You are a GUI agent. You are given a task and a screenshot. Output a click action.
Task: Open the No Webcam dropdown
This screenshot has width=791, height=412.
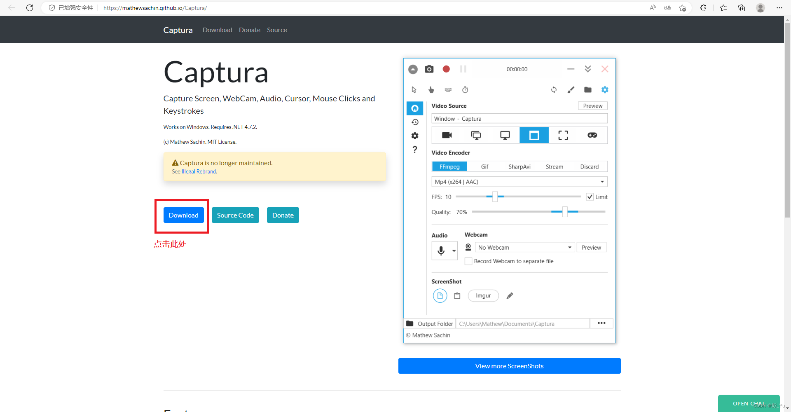coord(525,247)
